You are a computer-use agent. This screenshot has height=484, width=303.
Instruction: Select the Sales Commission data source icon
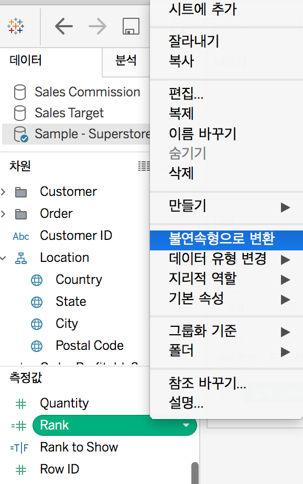coord(20,92)
